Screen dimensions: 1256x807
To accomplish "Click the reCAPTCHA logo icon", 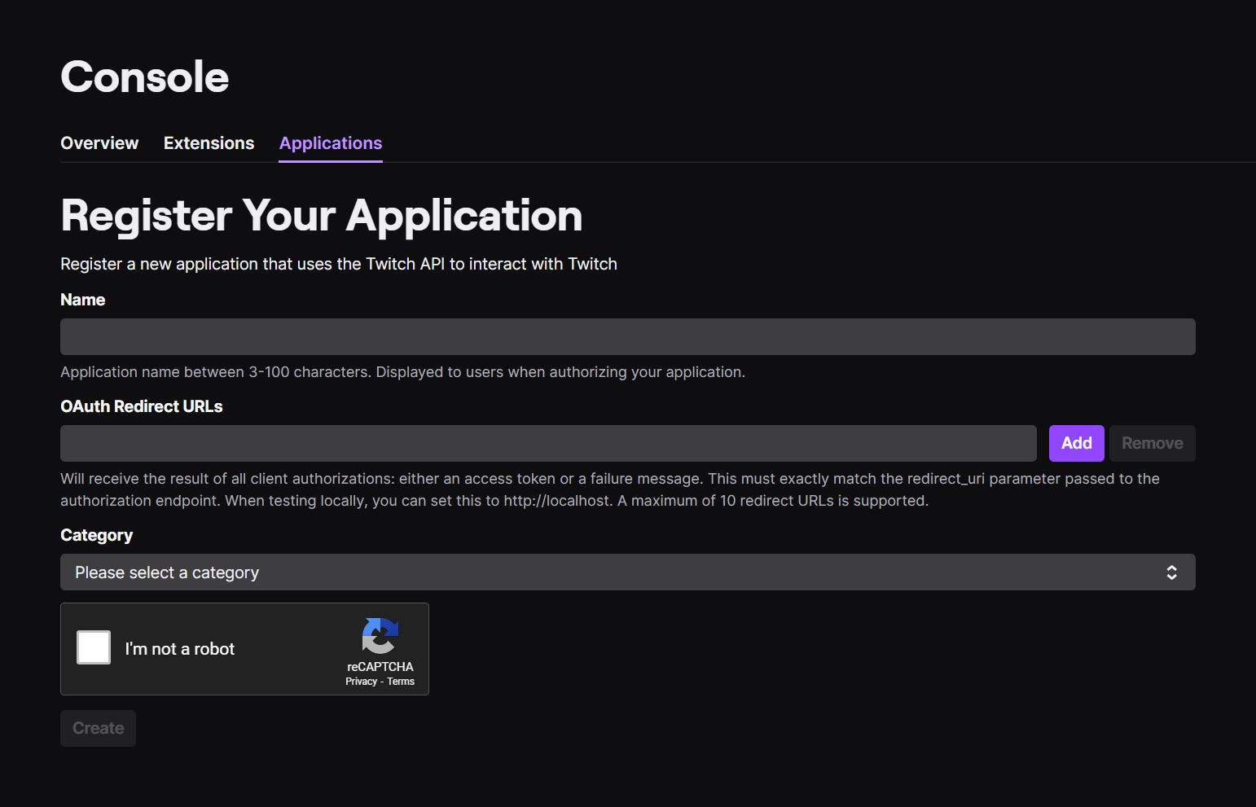I will coord(380,636).
